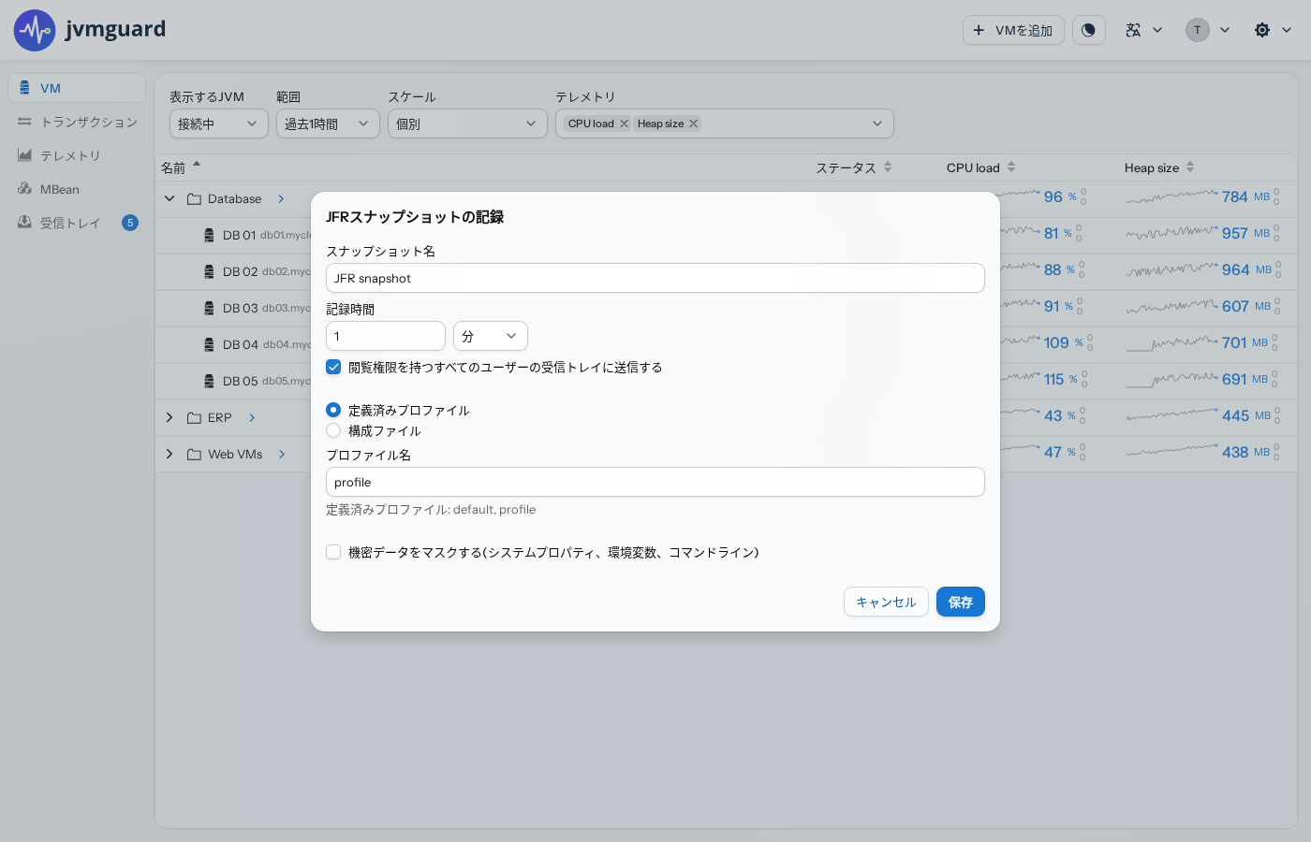Click the plus icon in VMを追加

coord(979,30)
